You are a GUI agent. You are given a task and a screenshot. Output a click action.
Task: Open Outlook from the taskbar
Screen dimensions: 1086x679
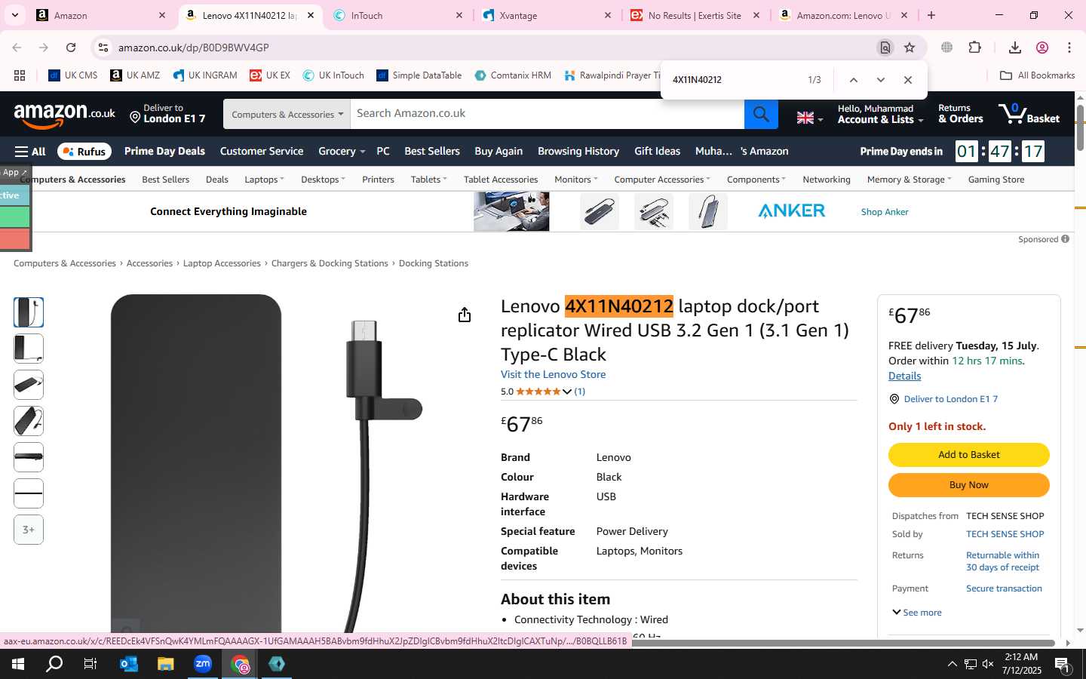pyautogui.click(x=129, y=664)
